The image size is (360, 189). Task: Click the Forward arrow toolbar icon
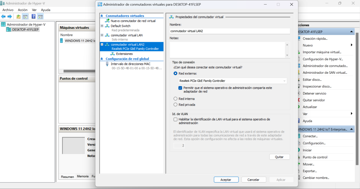(x=10, y=17)
